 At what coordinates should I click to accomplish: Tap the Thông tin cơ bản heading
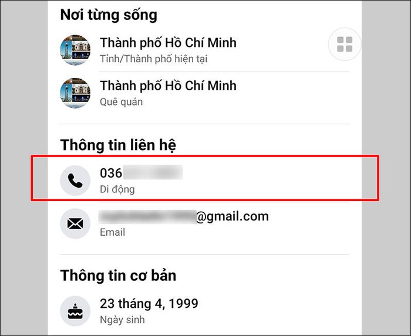tap(118, 276)
